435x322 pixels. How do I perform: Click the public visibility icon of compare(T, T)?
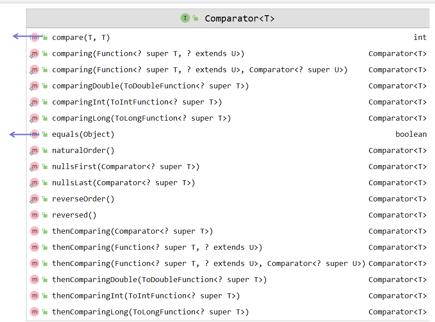pyautogui.click(x=45, y=37)
